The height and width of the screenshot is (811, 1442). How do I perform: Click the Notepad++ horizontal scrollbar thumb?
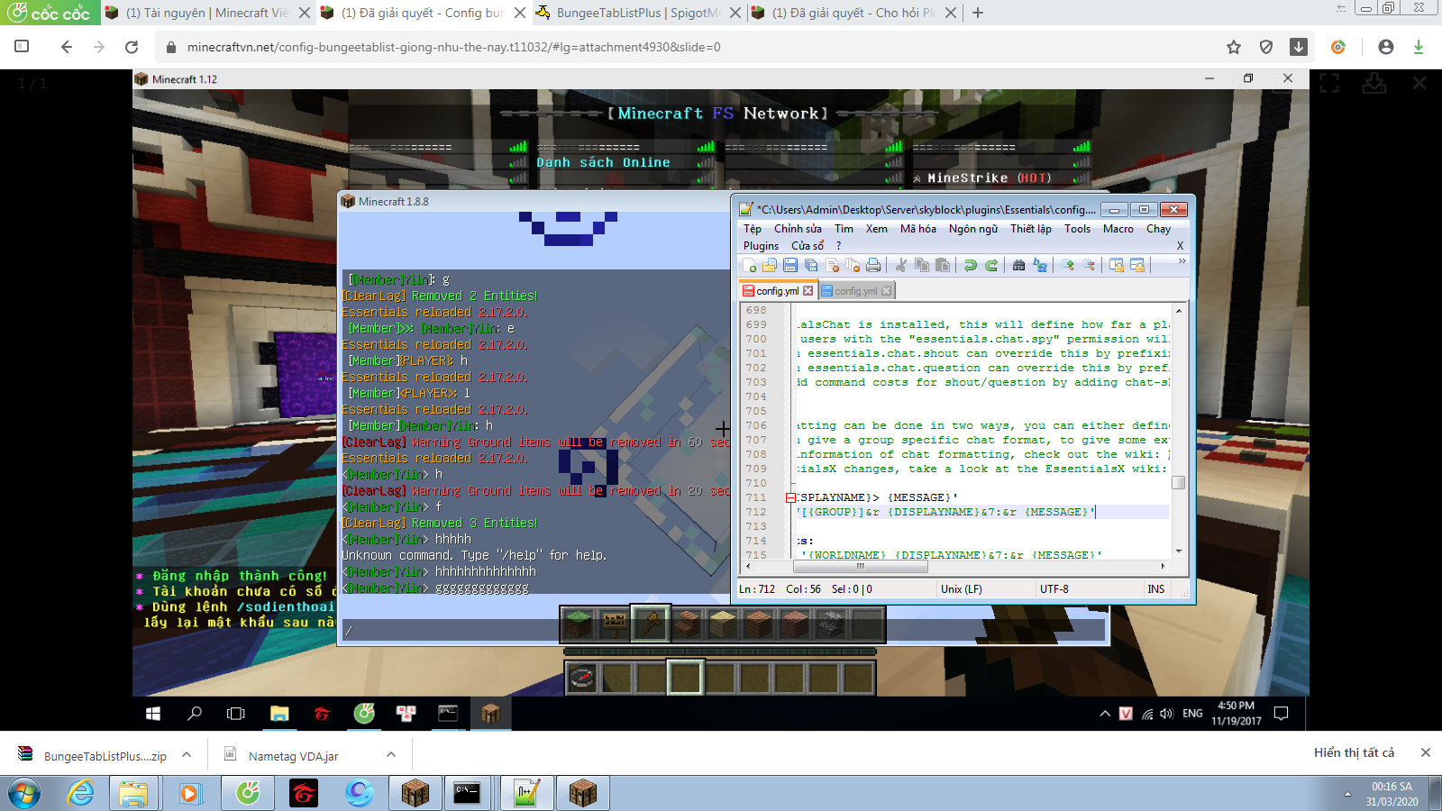(861, 567)
